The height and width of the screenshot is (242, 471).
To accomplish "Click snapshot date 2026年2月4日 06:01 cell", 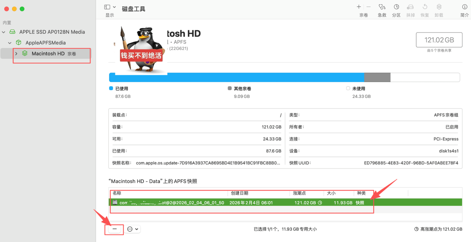I will pyautogui.click(x=251, y=202).
